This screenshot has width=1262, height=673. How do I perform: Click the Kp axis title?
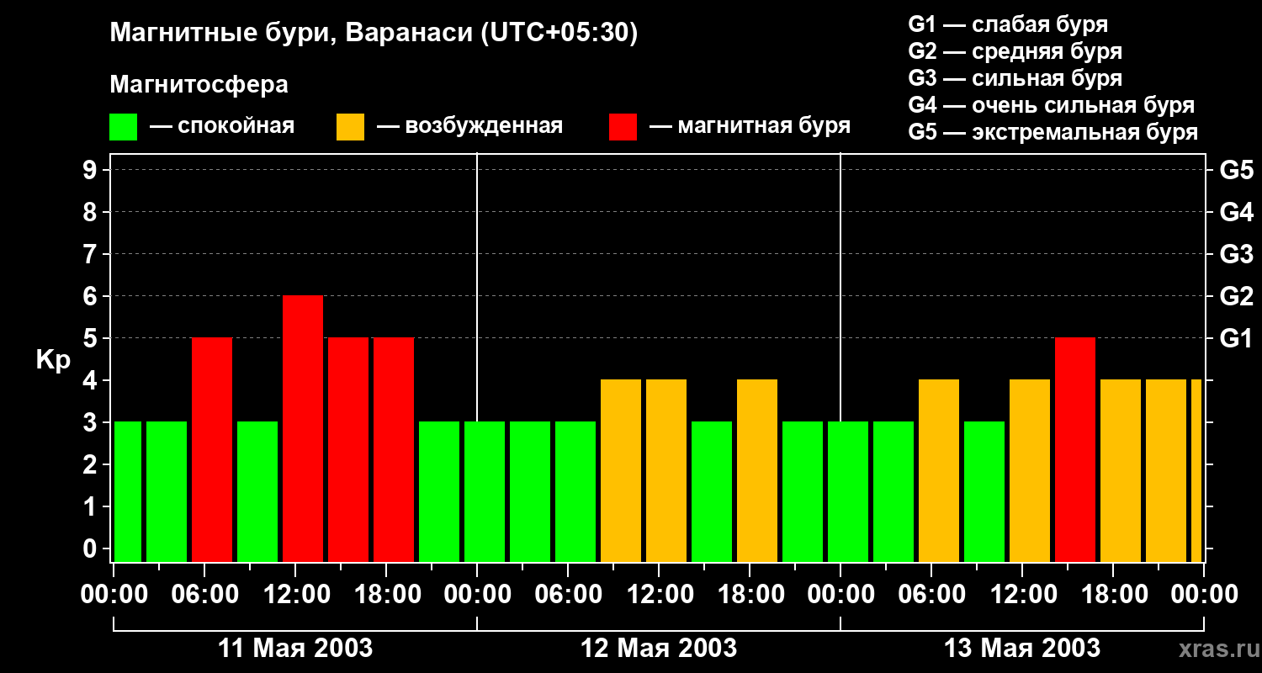point(53,360)
